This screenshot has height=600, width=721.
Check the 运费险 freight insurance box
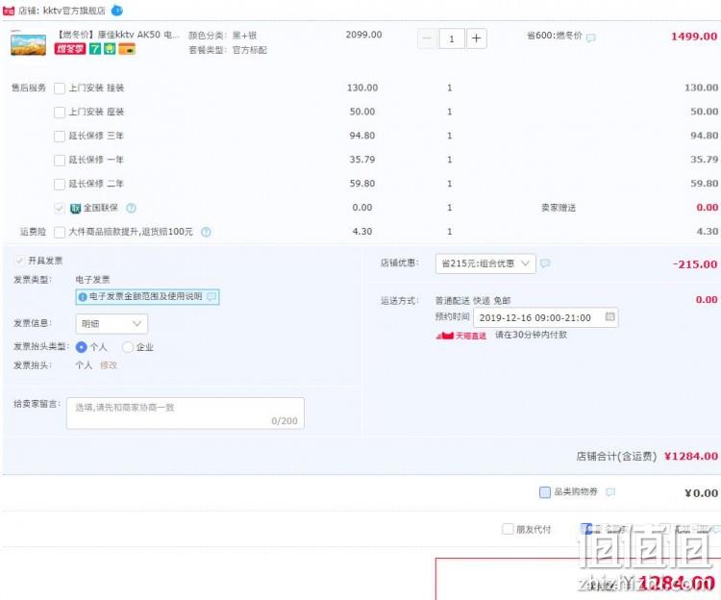click(60, 232)
